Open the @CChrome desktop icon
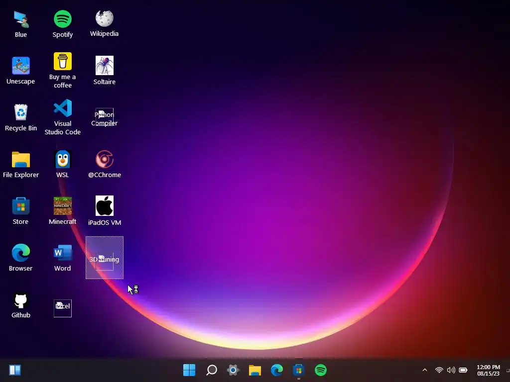 [105, 164]
